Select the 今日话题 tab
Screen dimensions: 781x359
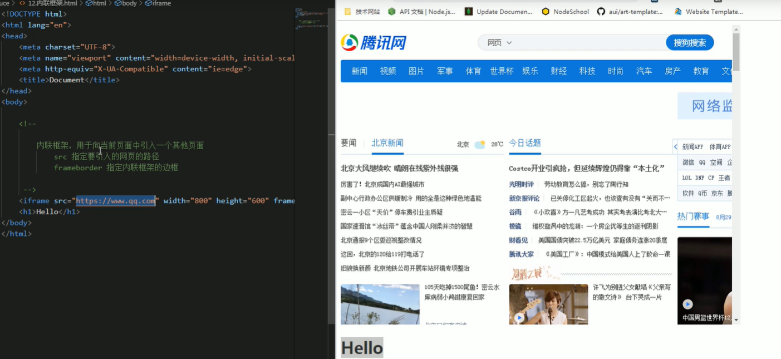click(x=525, y=143)
